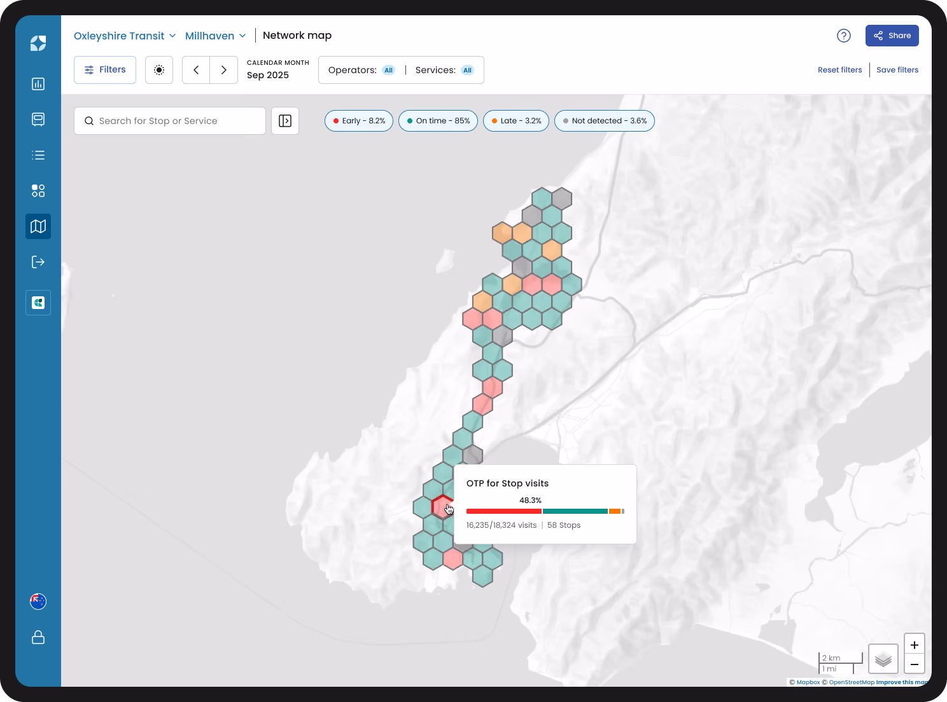This screenshot has width=947, height=702.
Task: Toggle the Late - 3.2% filter chip
Action: (x=516, y=121)
